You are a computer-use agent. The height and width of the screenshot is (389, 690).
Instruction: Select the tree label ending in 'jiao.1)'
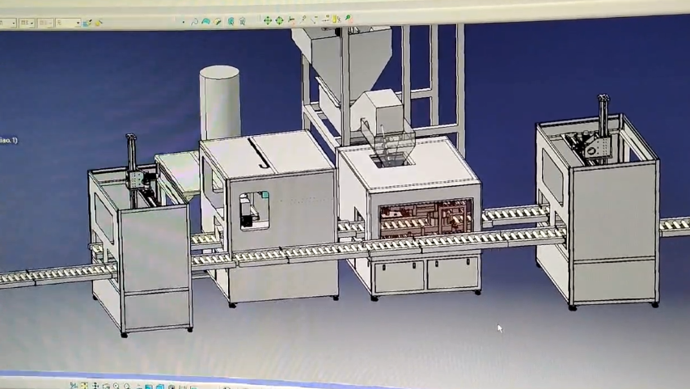click(x=7, y=141)
